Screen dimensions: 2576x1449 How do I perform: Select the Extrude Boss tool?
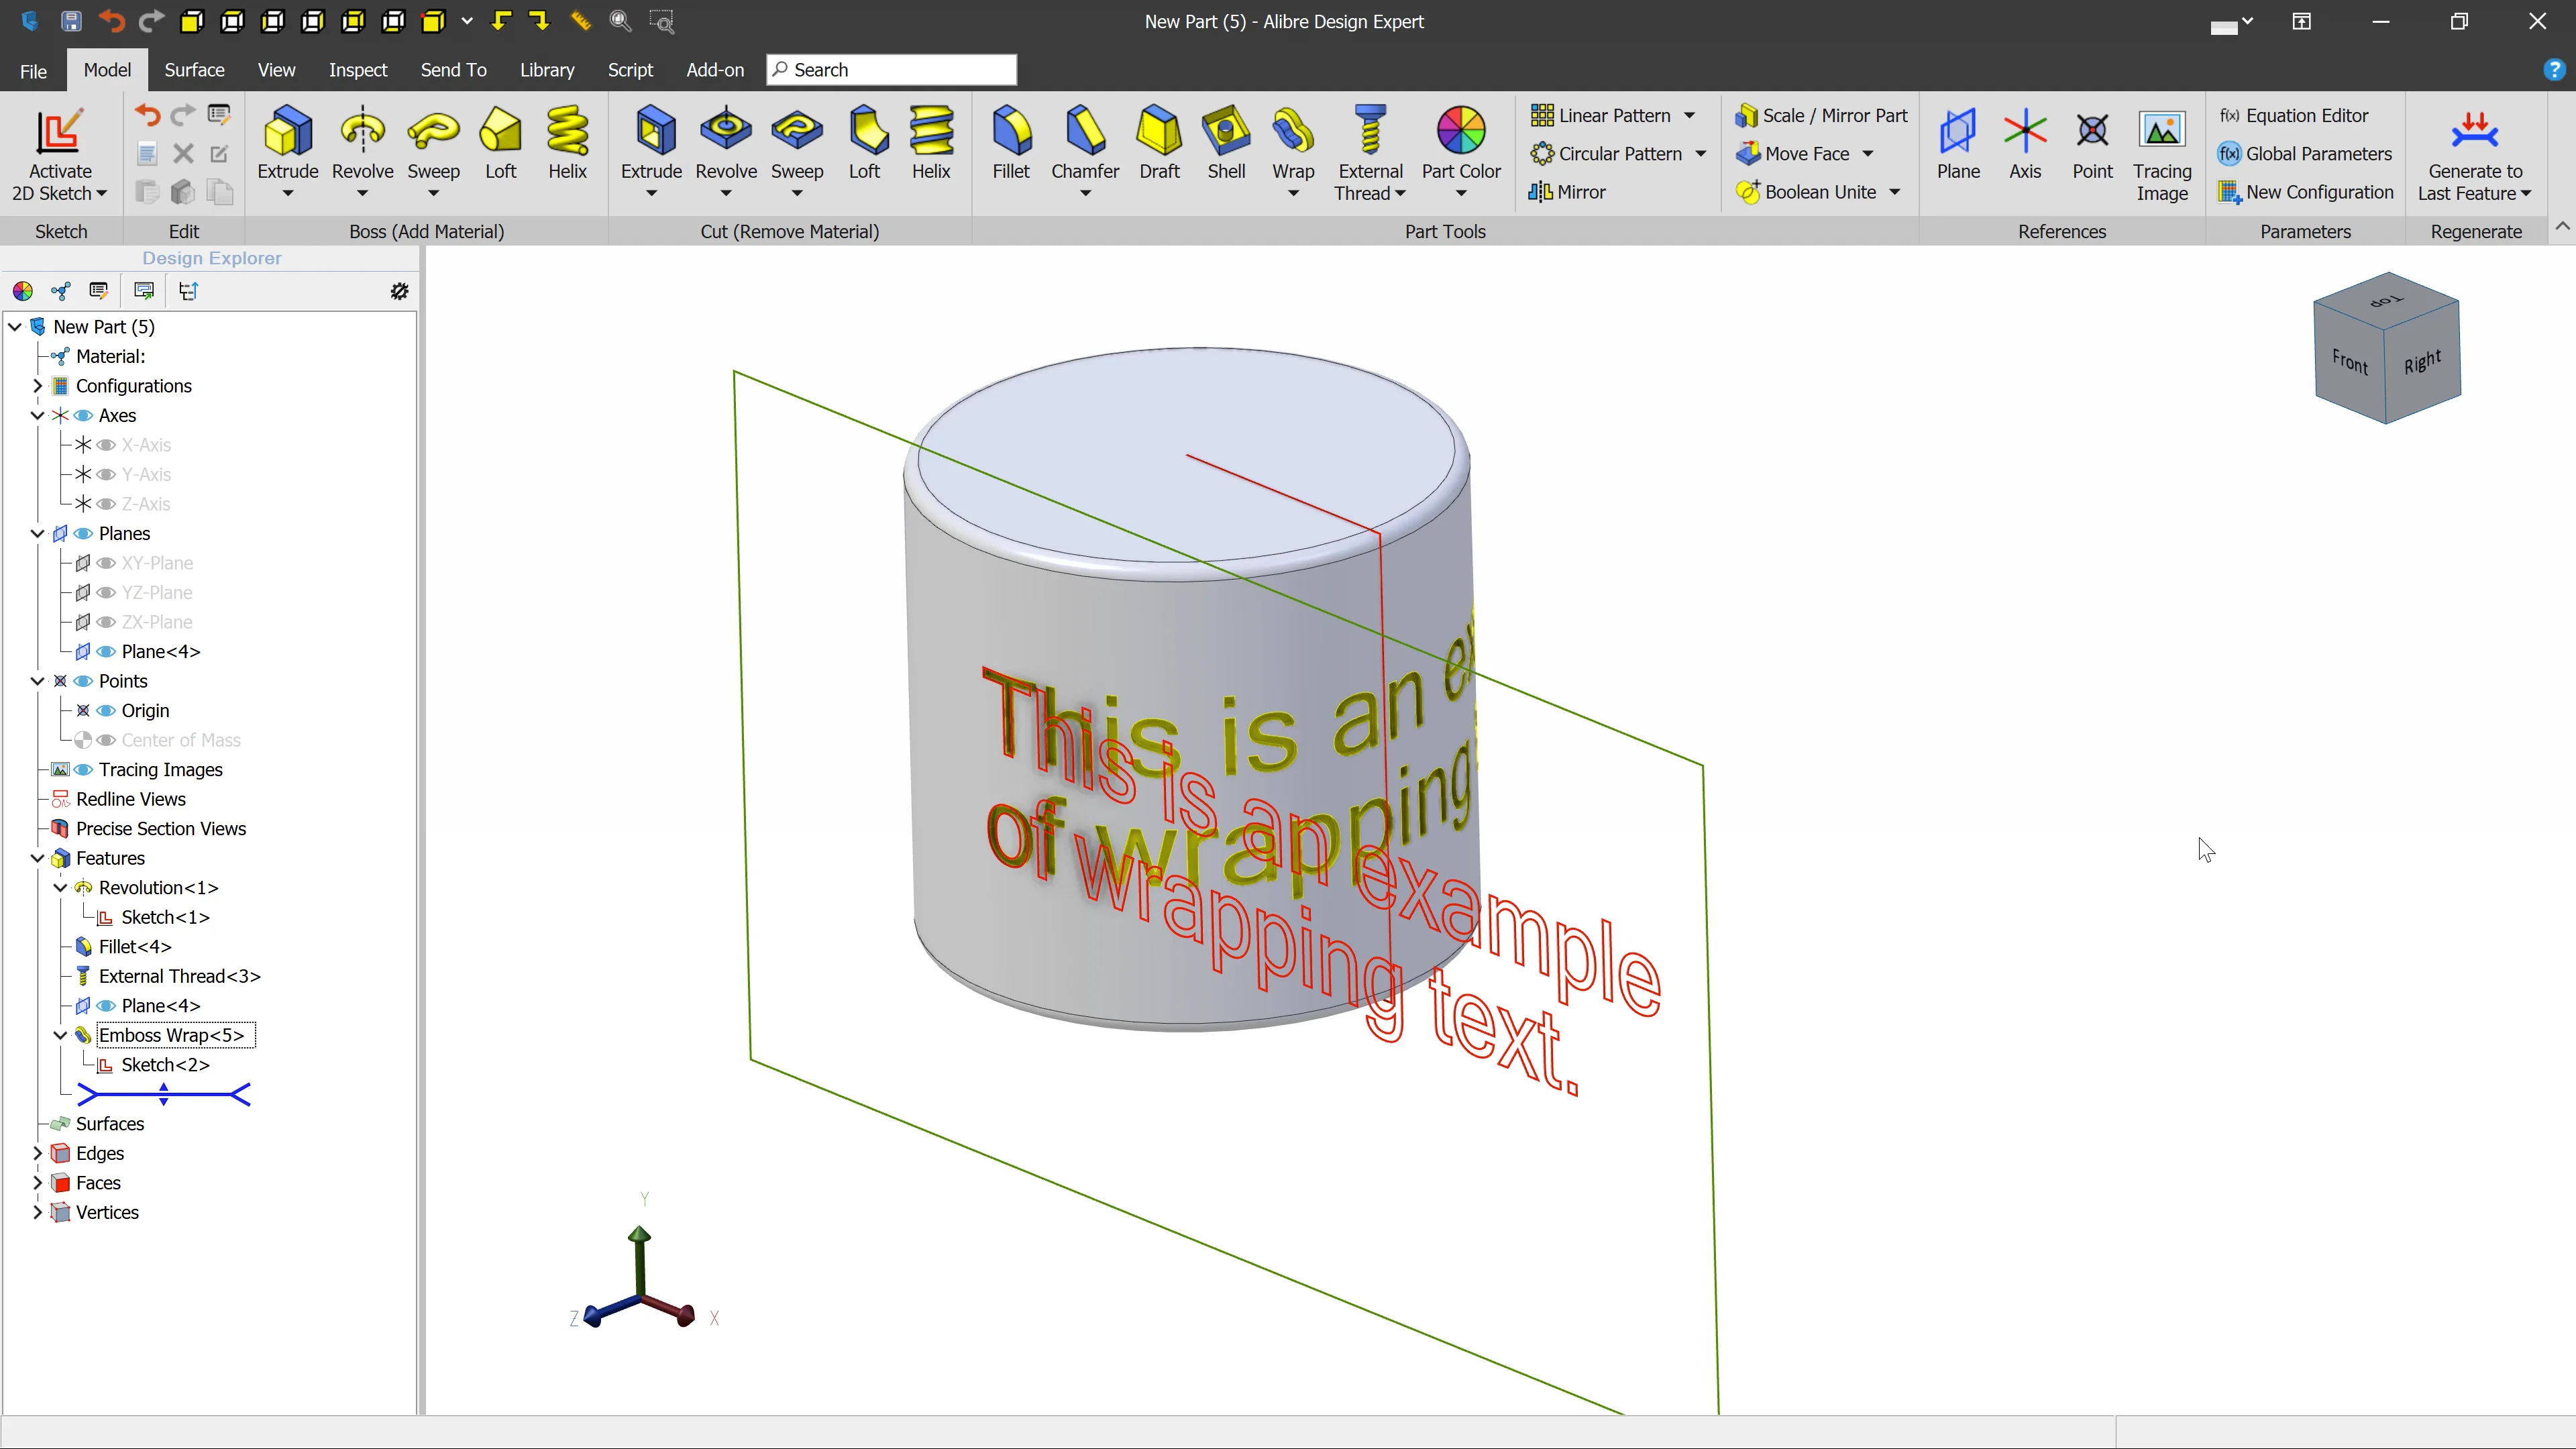[x=288, y=140]
